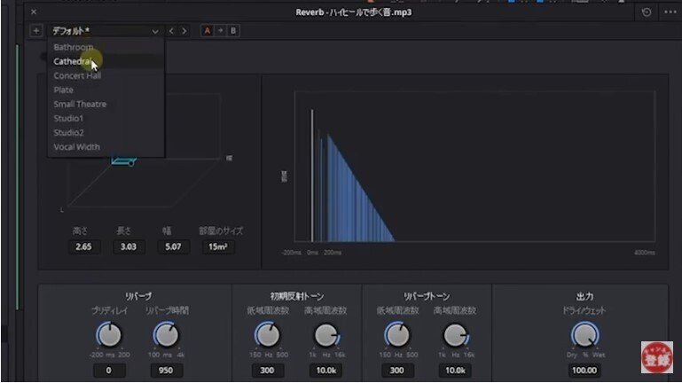Click the プリディレイ value field 0
Viewport: 682px width, 383px height.
(x=109, y=371)
